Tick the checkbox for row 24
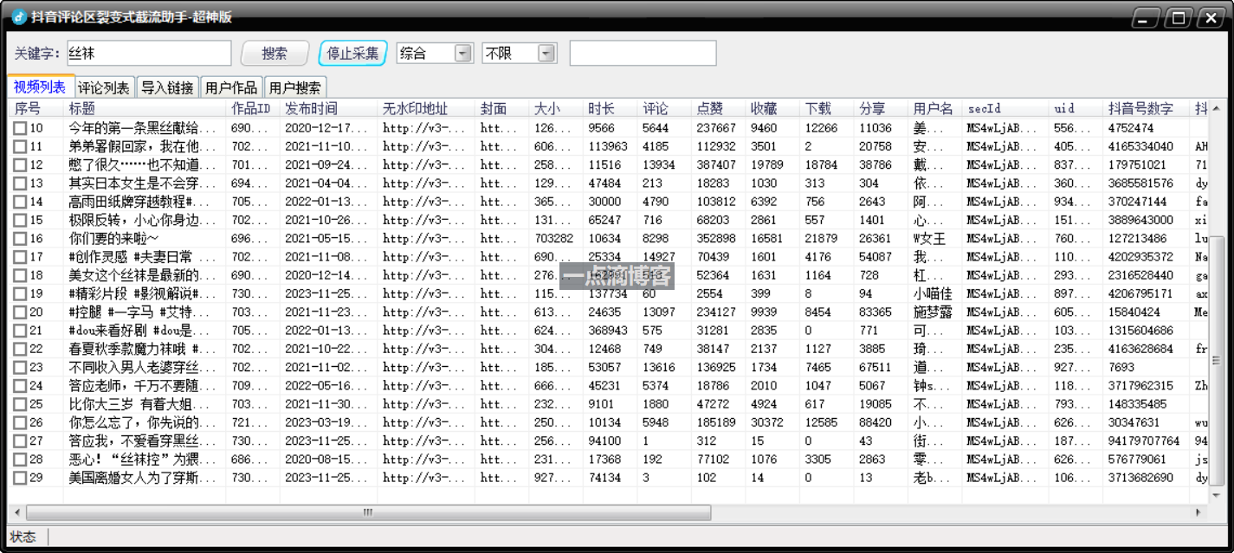The width and height of the screenshot is (1234, 553). pyautogui.click(x=20, y=386)
